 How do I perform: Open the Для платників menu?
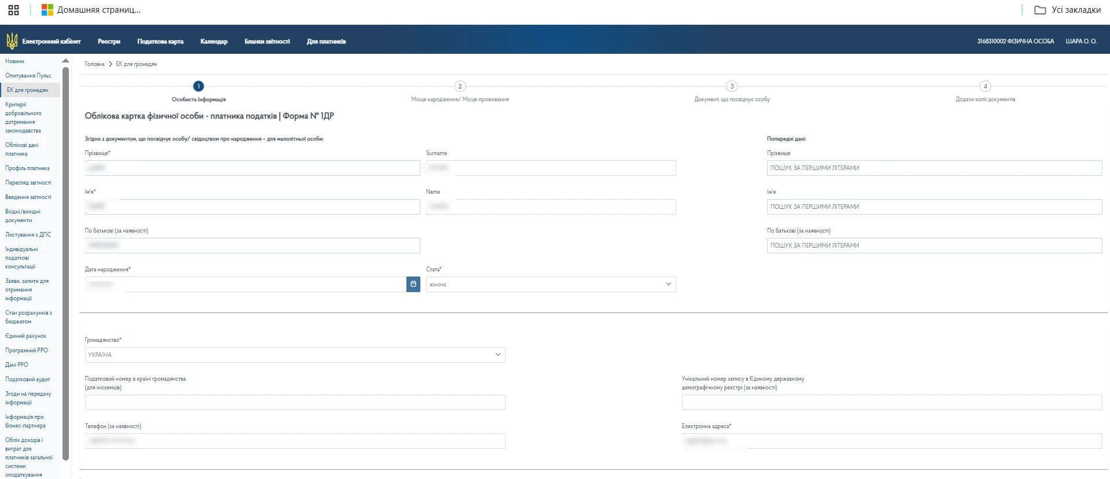(326, 42)
